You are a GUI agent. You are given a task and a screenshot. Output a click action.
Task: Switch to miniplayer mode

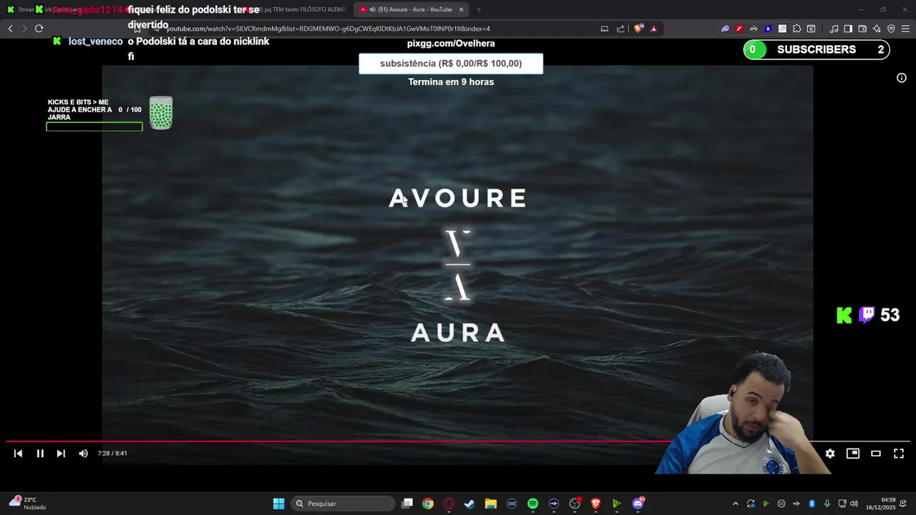tap(853, 453)
